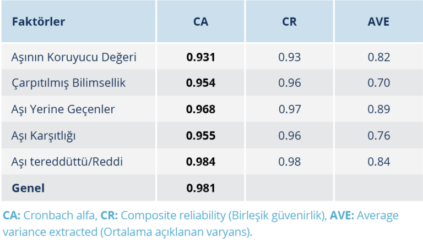
Task: Click the Genel CA value 0.981
Action: (200, 188)
